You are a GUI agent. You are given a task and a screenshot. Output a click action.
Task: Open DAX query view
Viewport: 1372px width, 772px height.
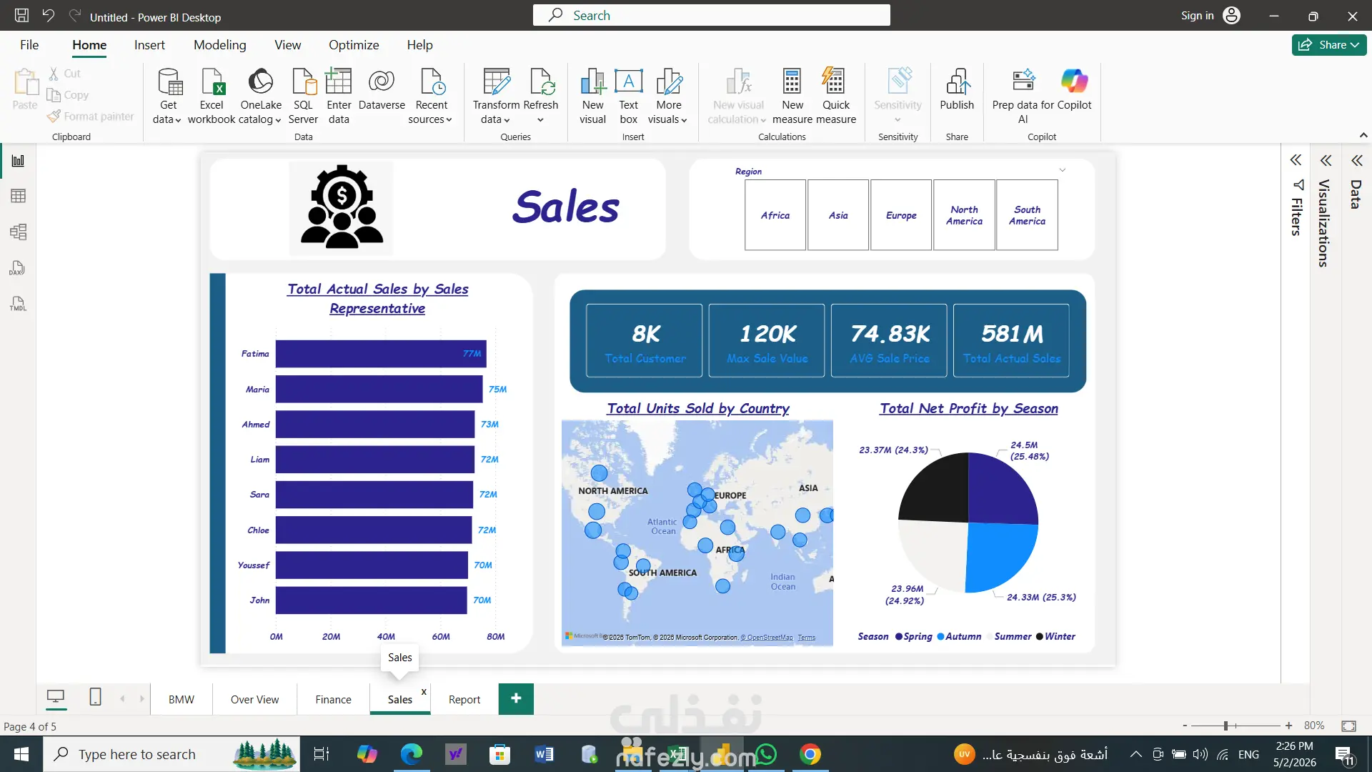coord(18,268)
